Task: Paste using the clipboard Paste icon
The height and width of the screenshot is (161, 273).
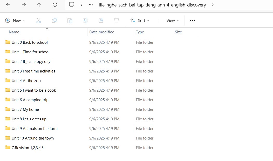Action: point(70,20)
